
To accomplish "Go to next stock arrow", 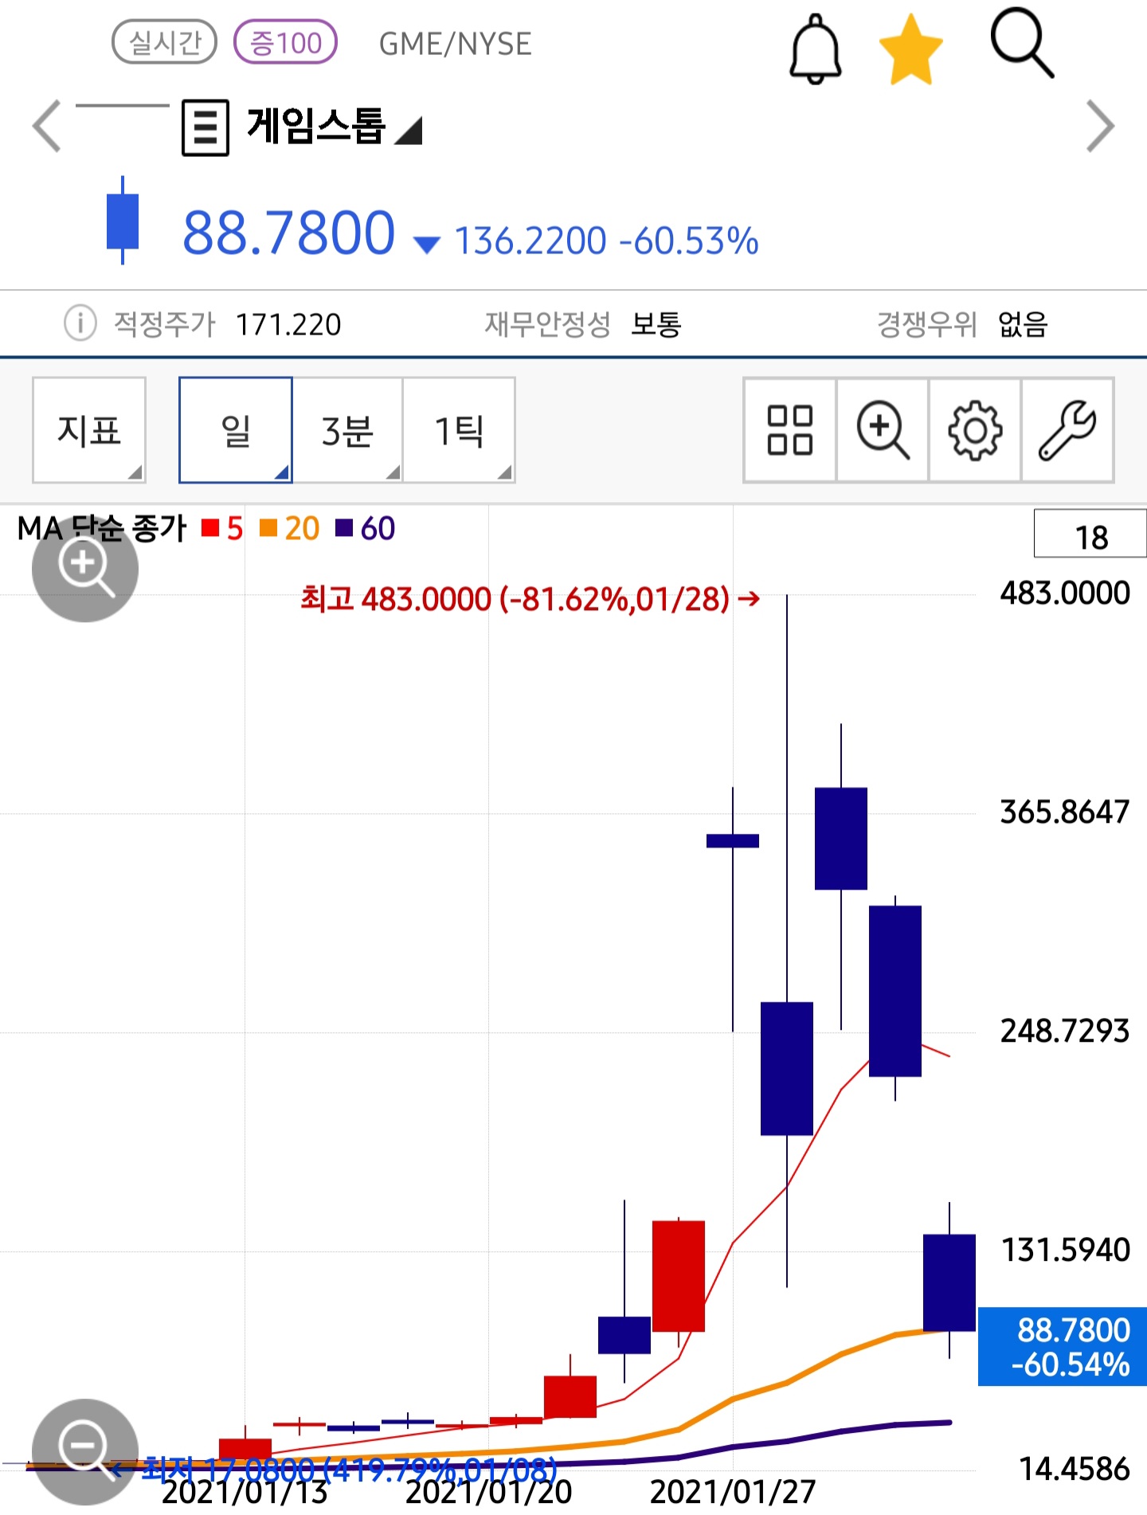I will (1100, 126).
